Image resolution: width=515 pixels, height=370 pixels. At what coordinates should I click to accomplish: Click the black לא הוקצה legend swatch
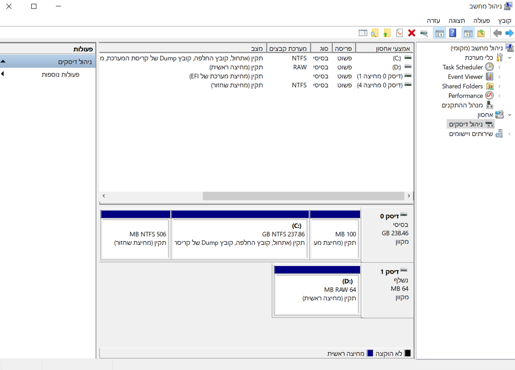[408, 353]
